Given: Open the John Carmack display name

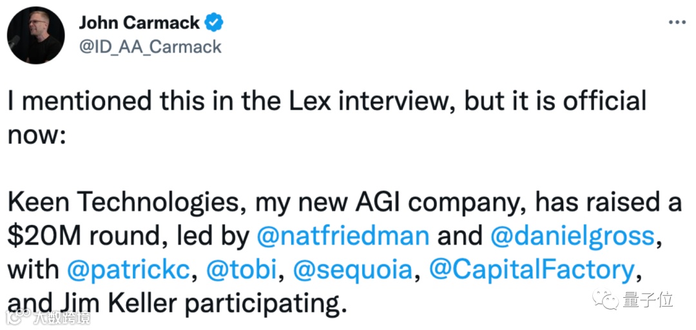Looking at the screenshot, I should [x=139, y=23].
